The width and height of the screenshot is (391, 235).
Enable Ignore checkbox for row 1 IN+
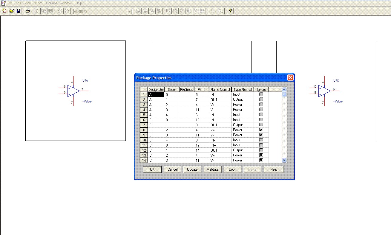[x=261, y=94]
